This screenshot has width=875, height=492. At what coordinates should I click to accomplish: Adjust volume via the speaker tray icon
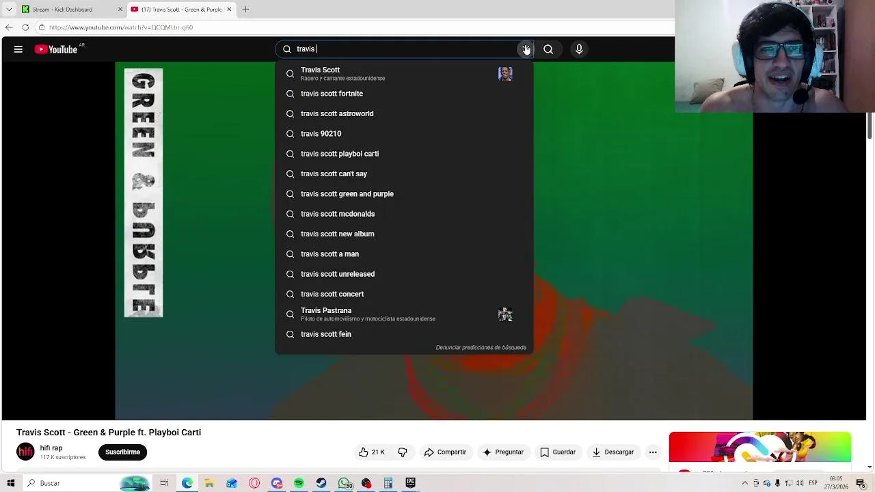click(x=800, y=483)
